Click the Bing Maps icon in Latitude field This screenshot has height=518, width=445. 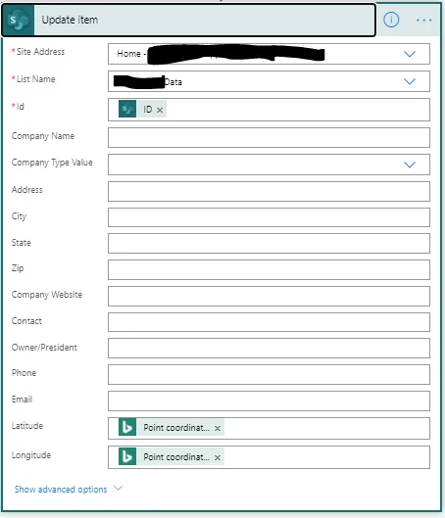click(x=127, y=427)
